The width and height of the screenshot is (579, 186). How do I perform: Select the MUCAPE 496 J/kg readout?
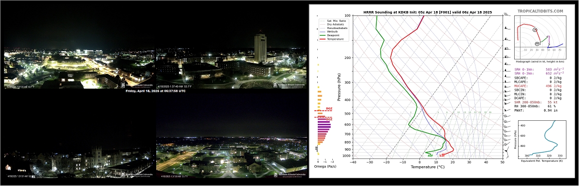pyautogui.click(x=538, y=86)
